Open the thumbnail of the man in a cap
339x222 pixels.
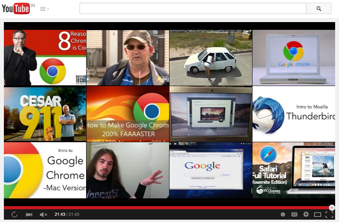(128, 57)
